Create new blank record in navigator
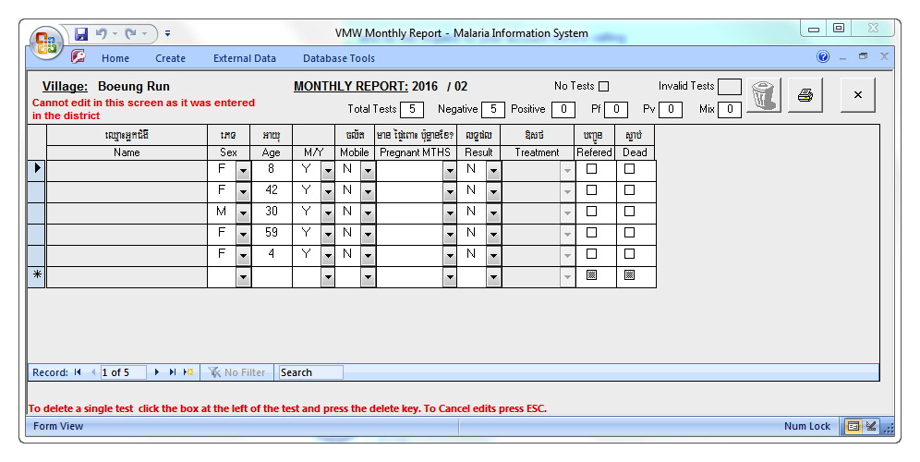Image resolution: width=920 pixels, height=462 pixels. [x=188, y=372]
